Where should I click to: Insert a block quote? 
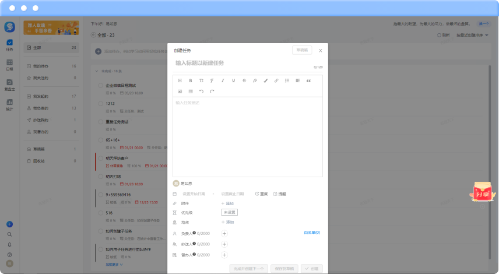point(308,80)
